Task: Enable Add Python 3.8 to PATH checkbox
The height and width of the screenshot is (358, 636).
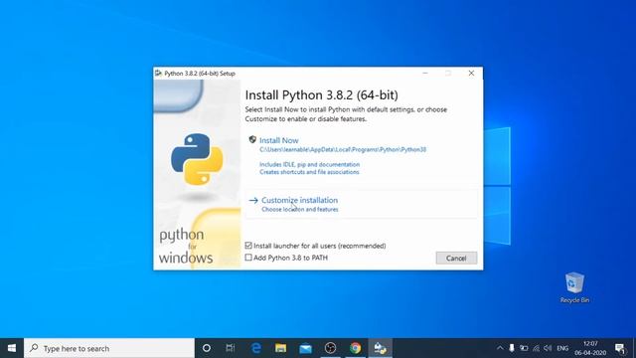Action: pos(248,258)
